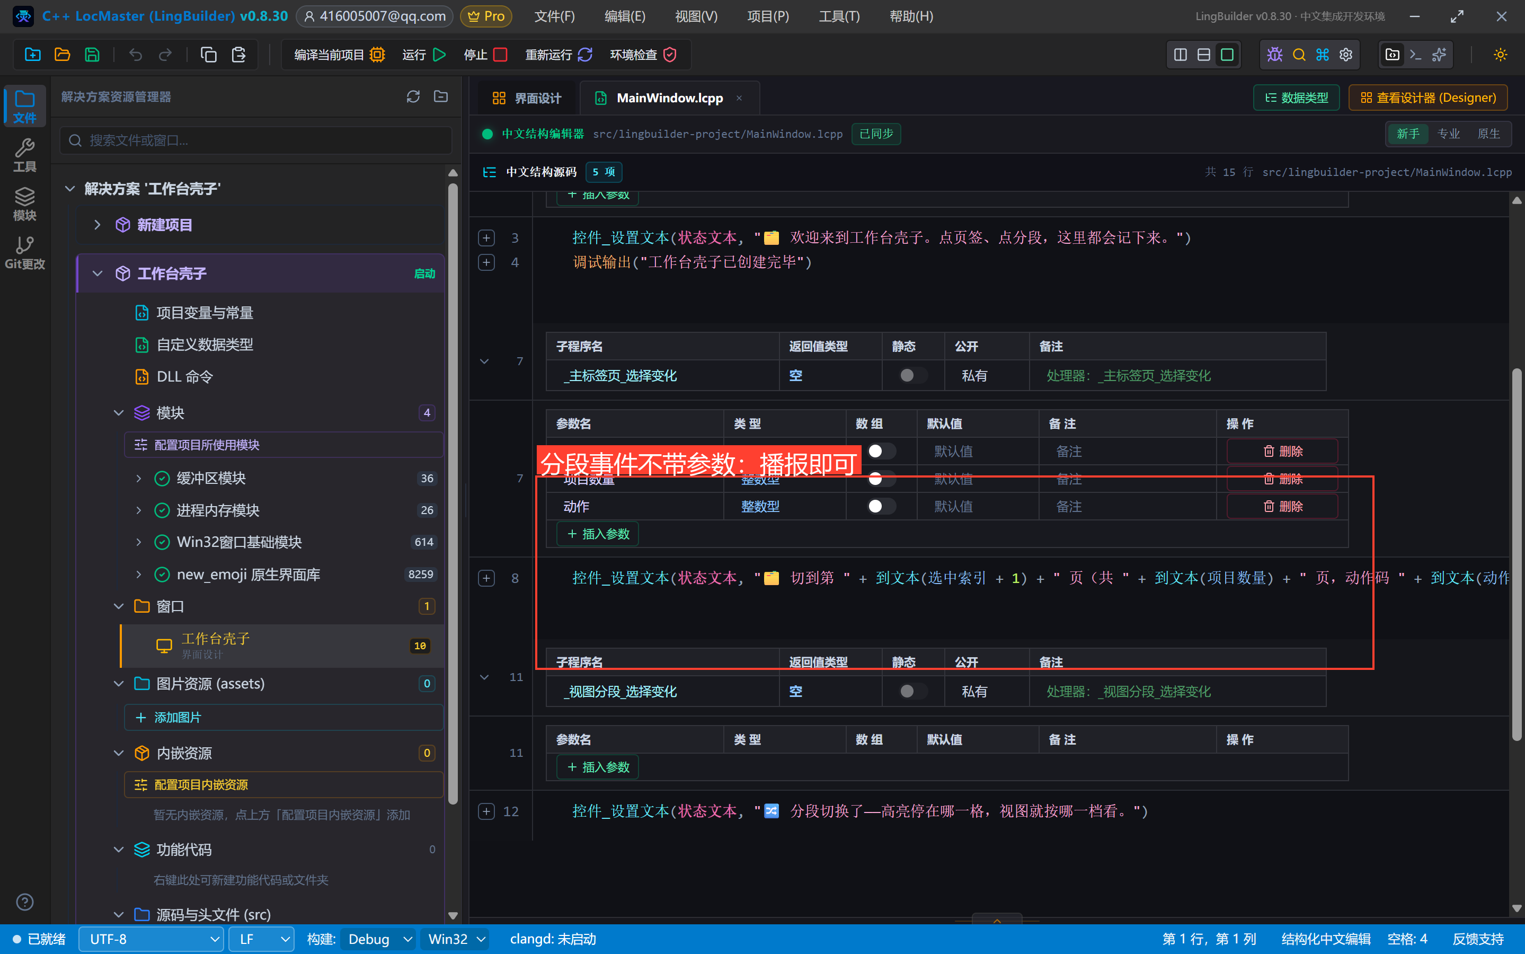Open the Debug build configuration dropdown
Image resolution: width=1525 pixels, height=954 pixels.
click(x=378, y=939)
